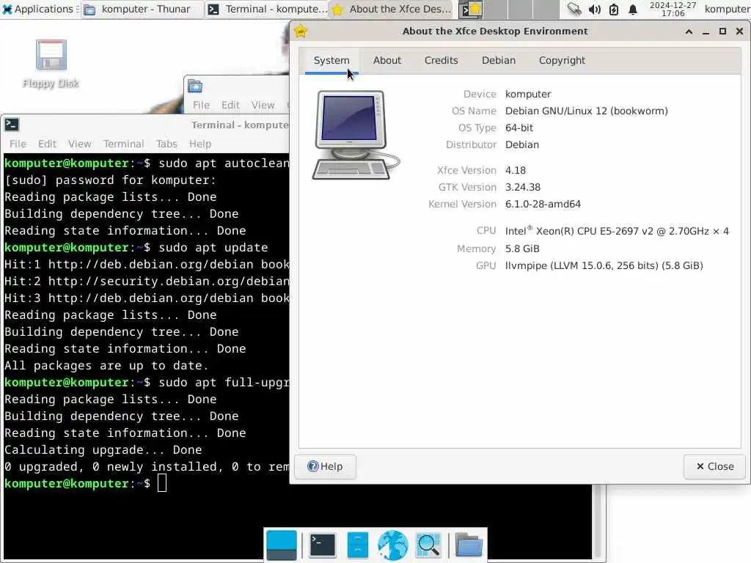751x563 pixels.
Task: Open the volume control tray icon
Action: [x=594, y=9]
